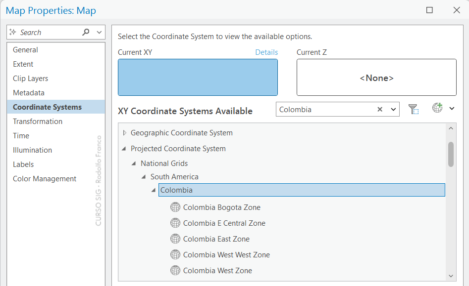The width and height of the screenshot is (469, 286).
Task: Open the add coordinate system dropdown arrow
Action: pos(452,109)
